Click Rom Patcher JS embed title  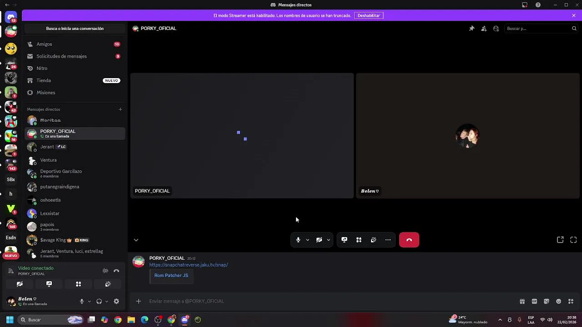pos(171,276)
